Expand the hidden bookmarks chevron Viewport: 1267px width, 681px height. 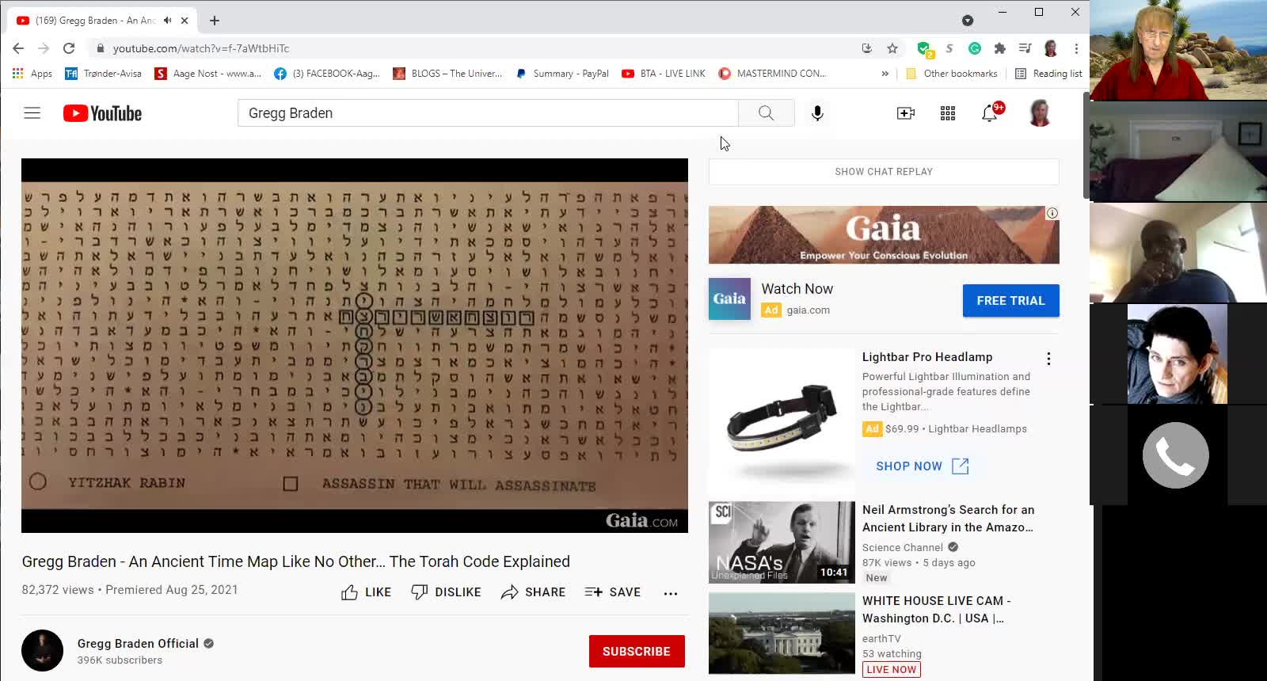point(885,74)
